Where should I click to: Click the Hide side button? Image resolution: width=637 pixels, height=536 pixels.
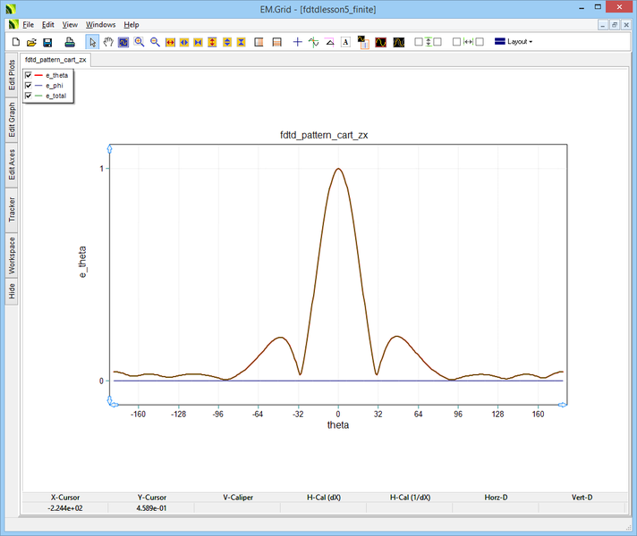(12, 290)
